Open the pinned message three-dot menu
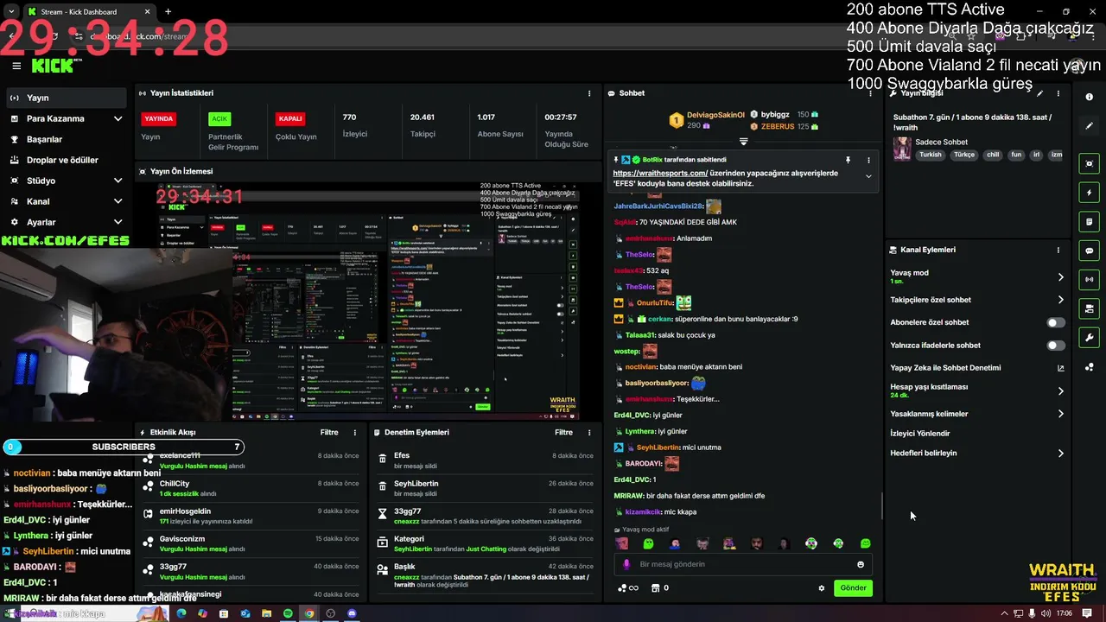This screenshot has height=622, width=1106. point(868,160)
